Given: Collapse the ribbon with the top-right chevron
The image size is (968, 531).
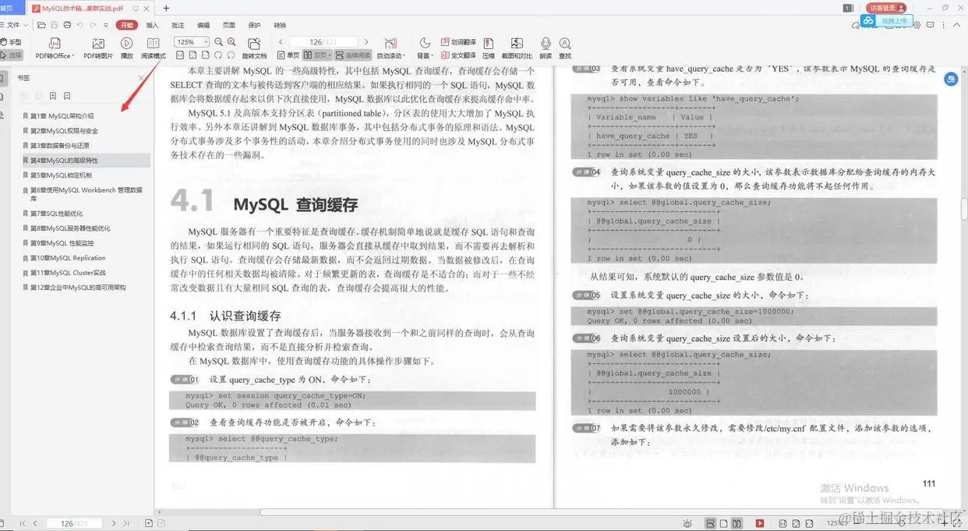Looking at the screenshot, I should (x=959, y=25).
